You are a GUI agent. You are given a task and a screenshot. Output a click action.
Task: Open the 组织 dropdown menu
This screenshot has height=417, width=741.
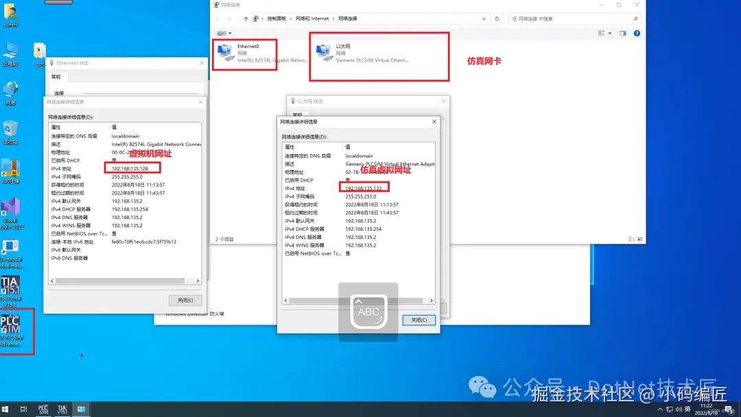click(224, 34)
